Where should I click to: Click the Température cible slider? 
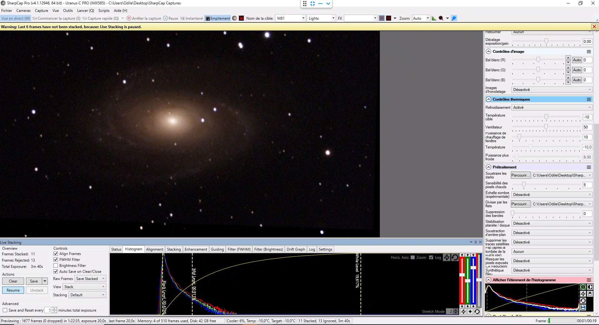pyautogui.click(x=546, y=117)
